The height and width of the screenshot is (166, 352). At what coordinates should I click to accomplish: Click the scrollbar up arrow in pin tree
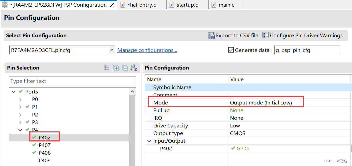[x=132, y=91]
